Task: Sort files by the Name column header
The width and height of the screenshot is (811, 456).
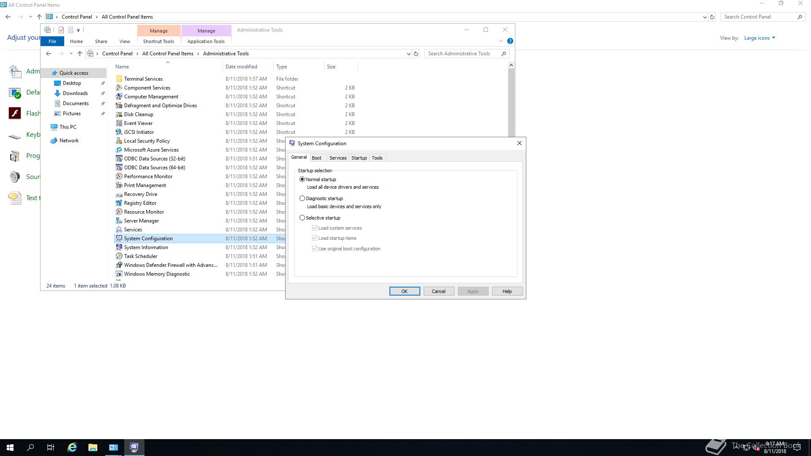Action: coord(168,67)
